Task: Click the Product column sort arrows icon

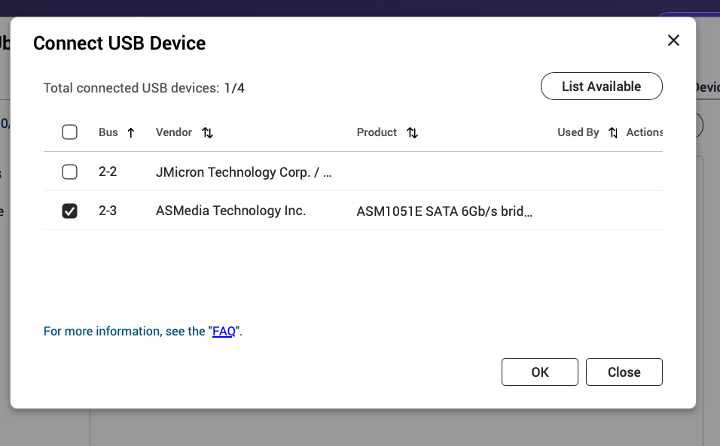Action: (x=412, y=133)
